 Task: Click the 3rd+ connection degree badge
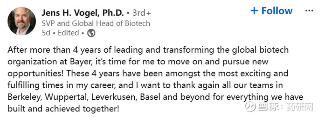(x=142, y=13)
